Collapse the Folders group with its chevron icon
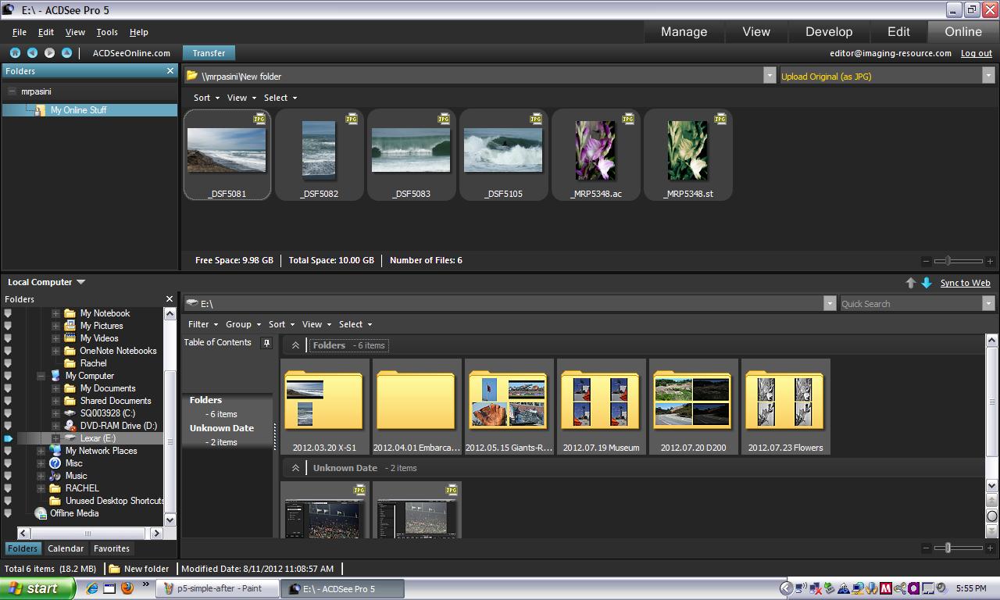 295,345
